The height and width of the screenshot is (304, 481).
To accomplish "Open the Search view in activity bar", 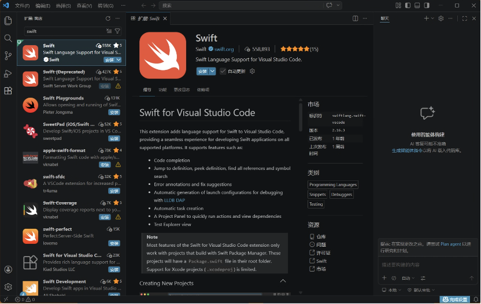I will 8,38.
